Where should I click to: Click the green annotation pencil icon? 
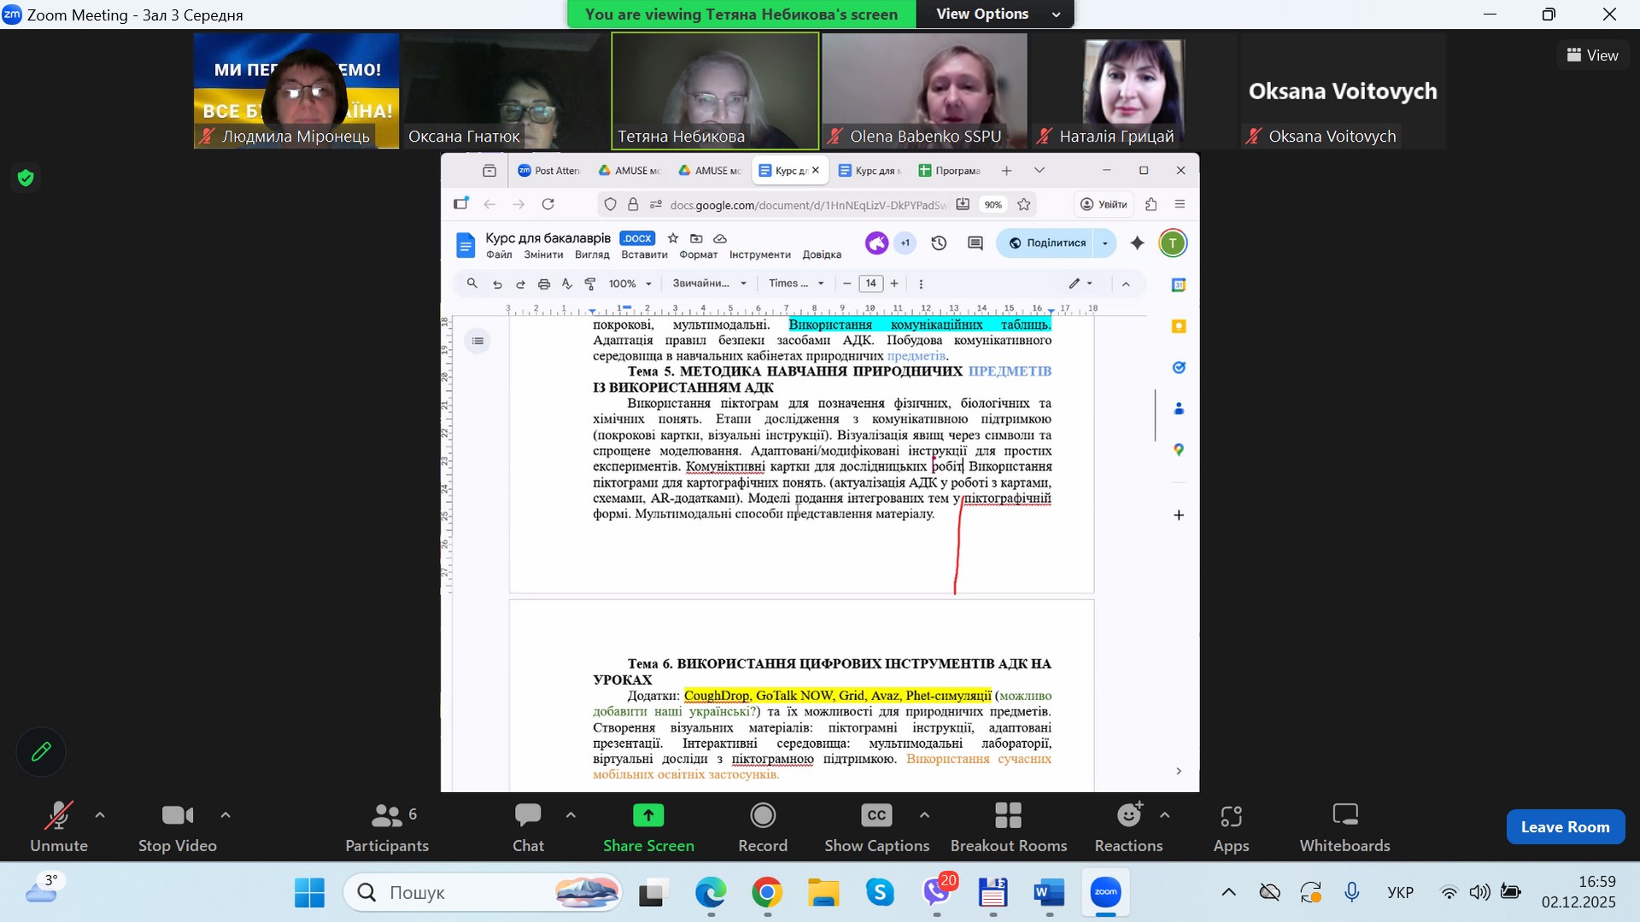41,751
